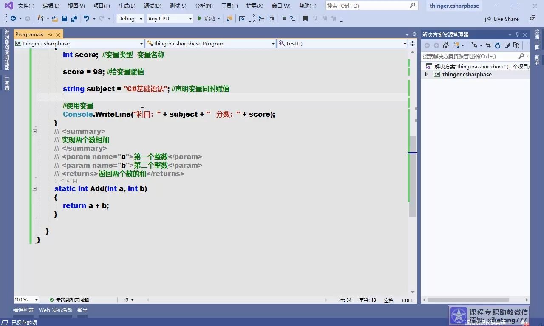Click the 1 个引用 CodeLens link
544x326 pixels.
point(66,181)
